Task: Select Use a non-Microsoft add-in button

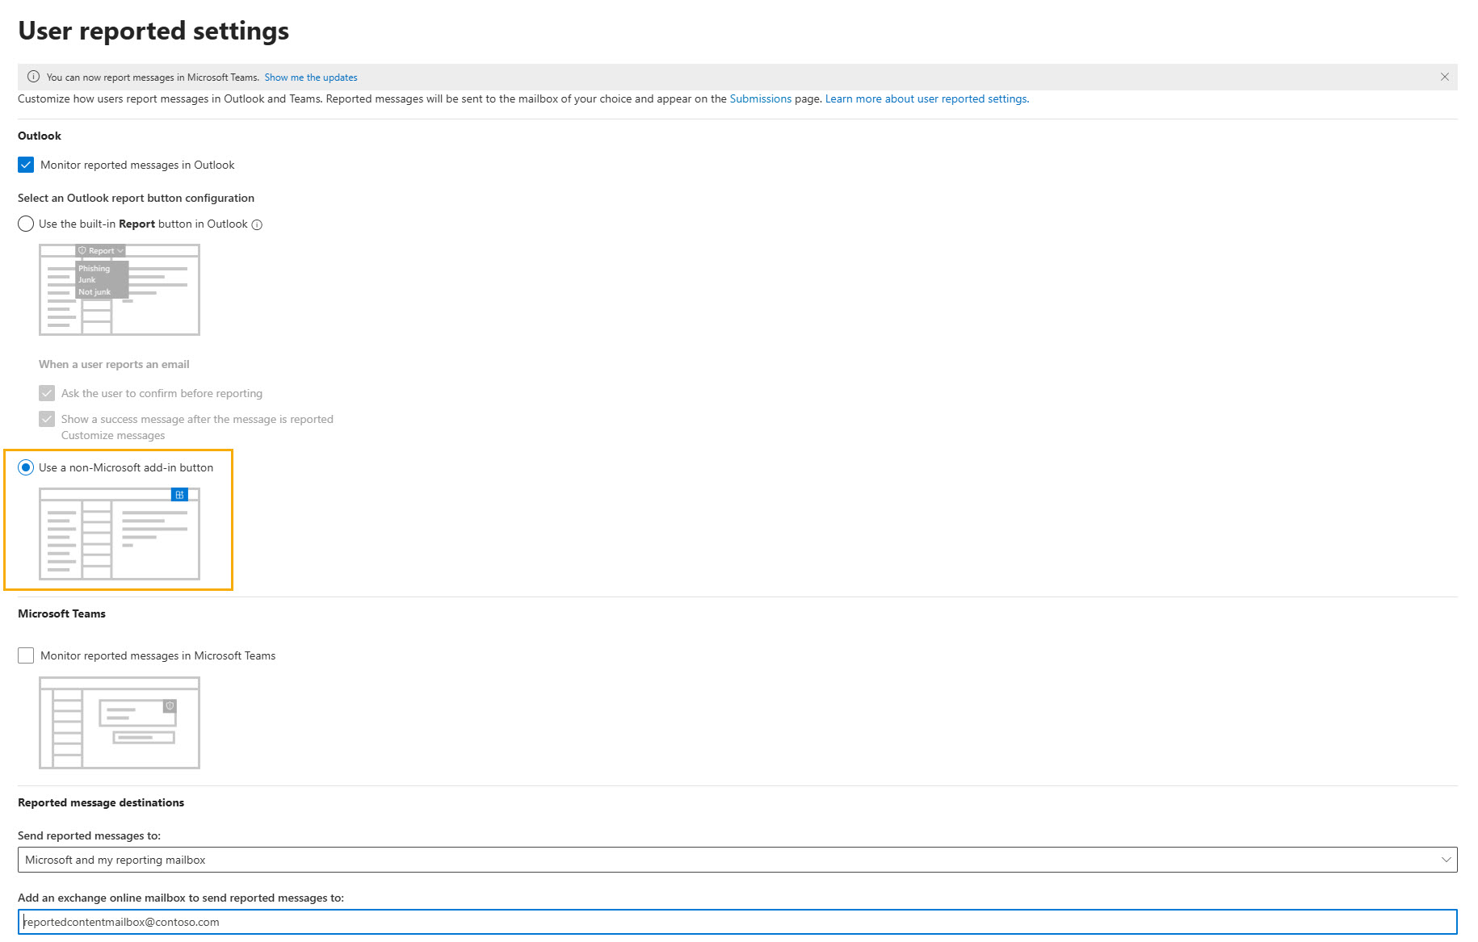Action: pyautogui.click(x=26, y=467)
